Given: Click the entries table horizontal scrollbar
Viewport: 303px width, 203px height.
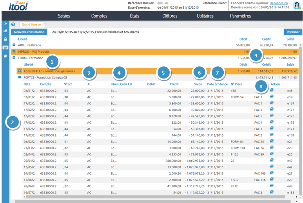Looking at the screenshot, I should [156, 197].
